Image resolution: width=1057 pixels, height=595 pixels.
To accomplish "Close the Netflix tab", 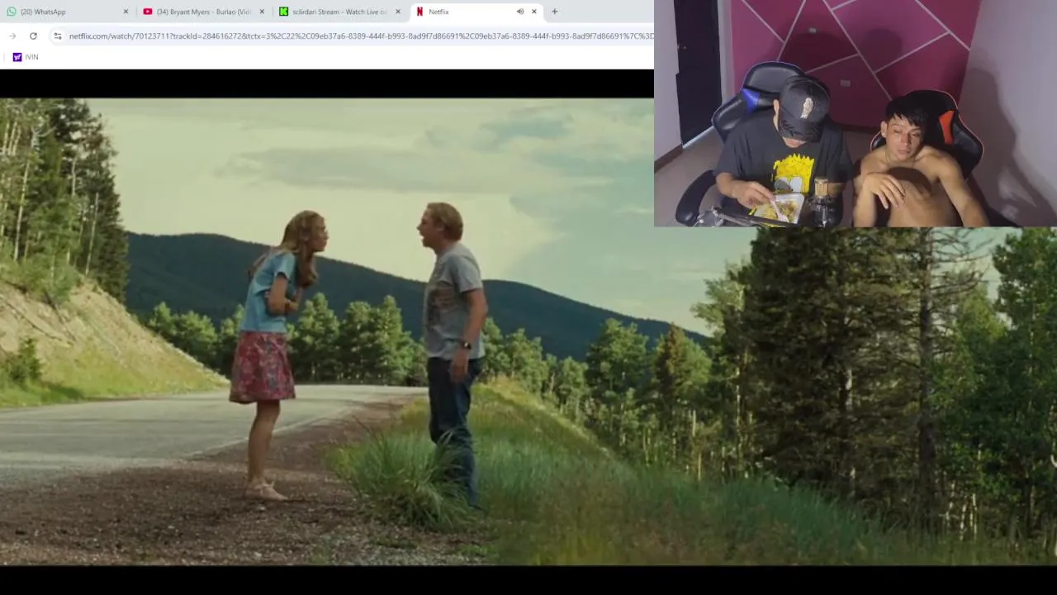I will point(534,12).
